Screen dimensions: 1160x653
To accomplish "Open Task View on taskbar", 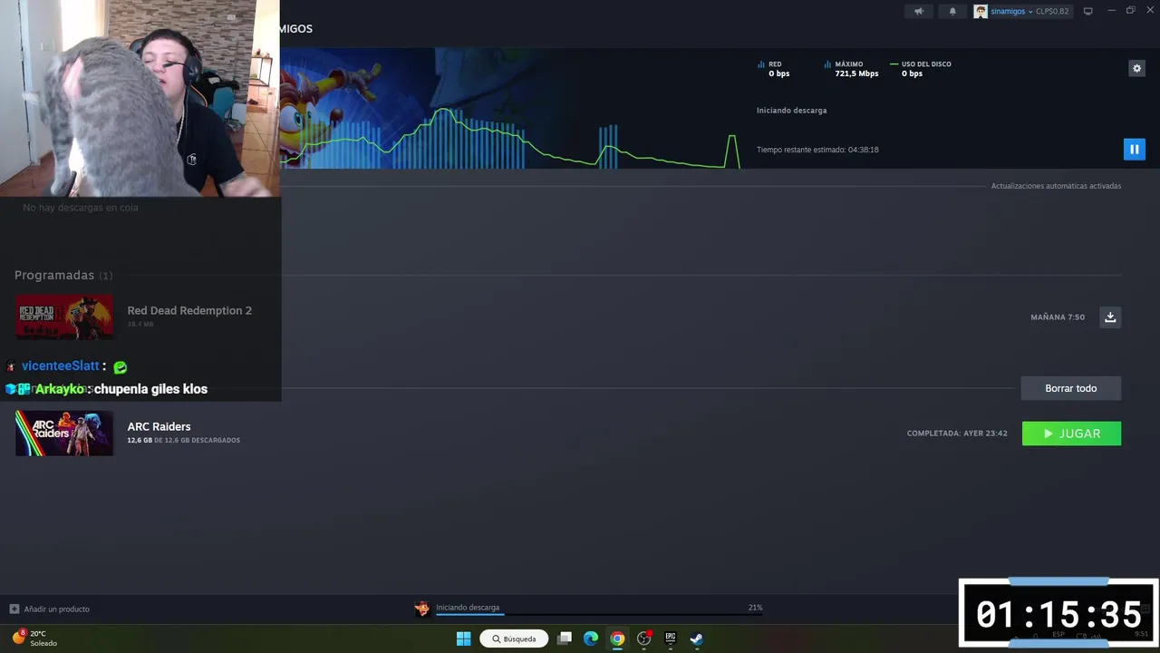I will (x=565, y=638).
